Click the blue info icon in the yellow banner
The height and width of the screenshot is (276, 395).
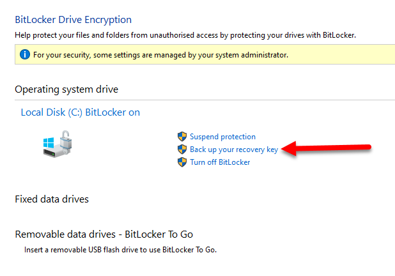pos(25,55)
